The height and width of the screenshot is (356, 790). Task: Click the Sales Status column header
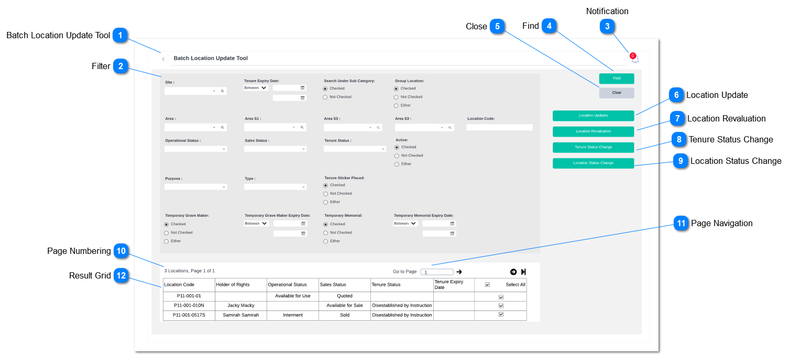(x=345, y=285)
